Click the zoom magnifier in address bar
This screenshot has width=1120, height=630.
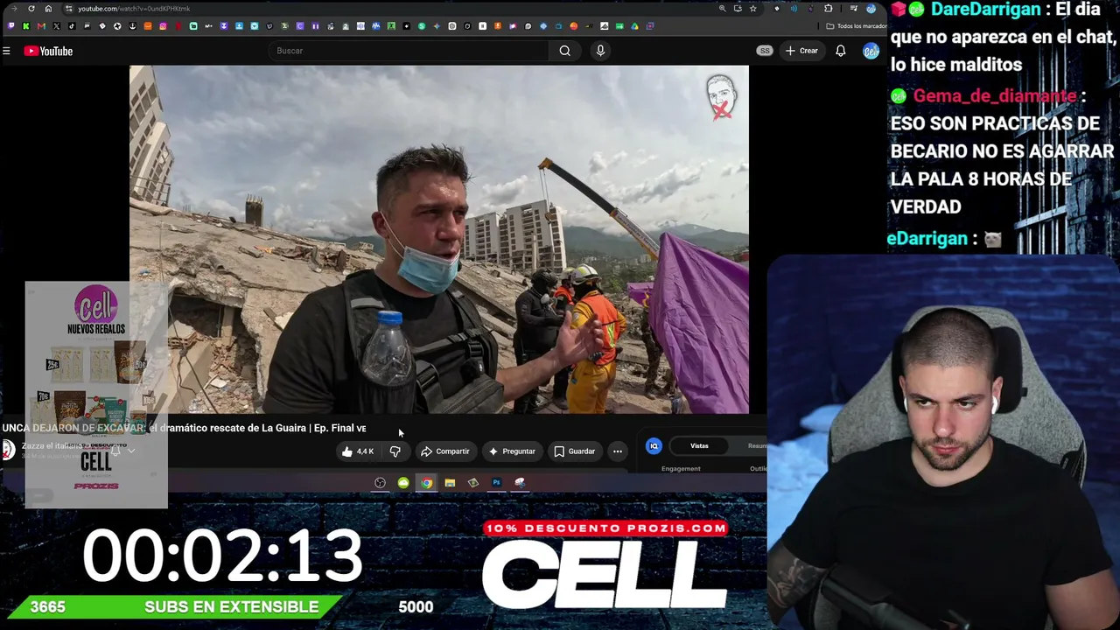722,9
